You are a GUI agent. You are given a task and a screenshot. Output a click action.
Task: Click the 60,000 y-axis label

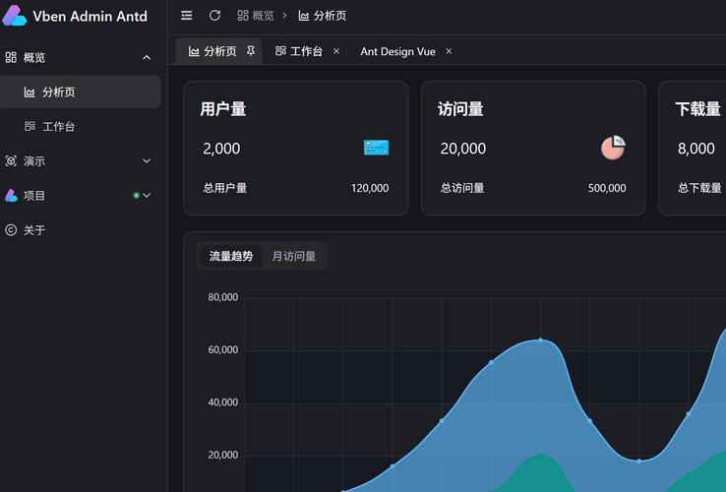222,349
